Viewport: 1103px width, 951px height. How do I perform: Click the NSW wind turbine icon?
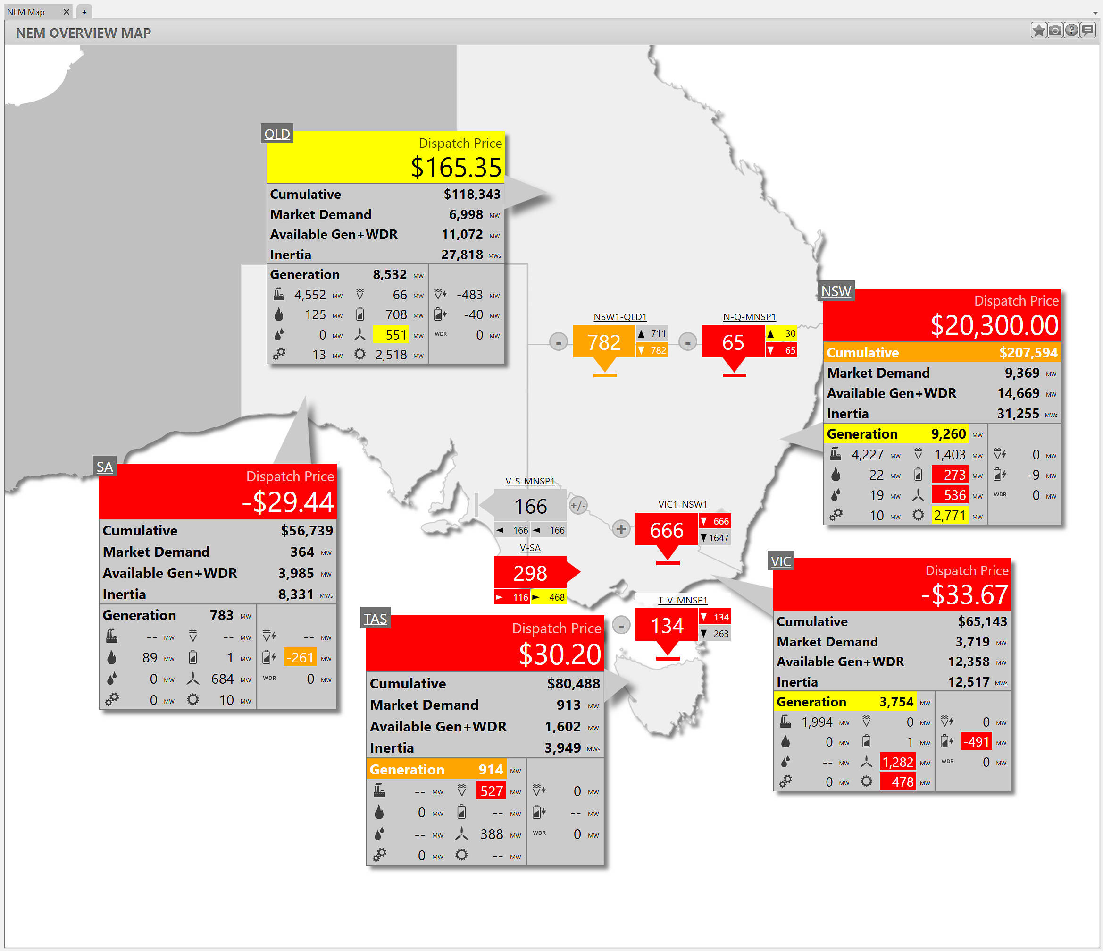pyautogui.click(x=918, y=495)
